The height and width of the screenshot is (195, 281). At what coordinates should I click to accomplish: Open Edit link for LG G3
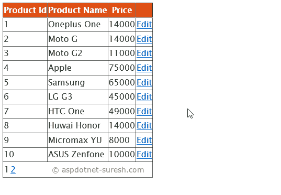coord(144,97)
